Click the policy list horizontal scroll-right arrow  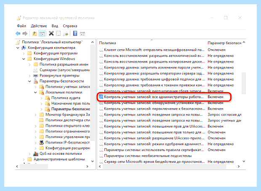239,166
